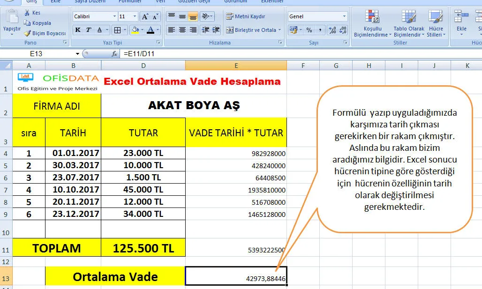Toggle bold (K) formatting
482x289 pixels.
(x=78, y=30)
